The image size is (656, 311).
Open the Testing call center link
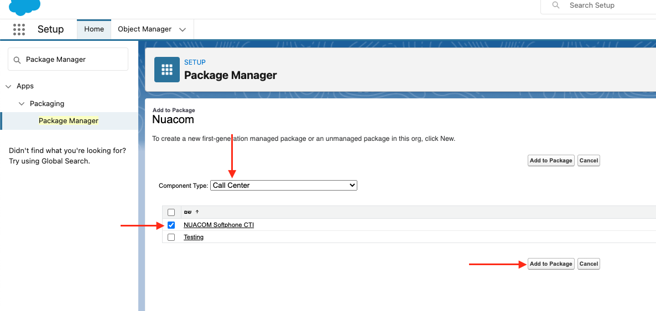click(x=194, y=237)
